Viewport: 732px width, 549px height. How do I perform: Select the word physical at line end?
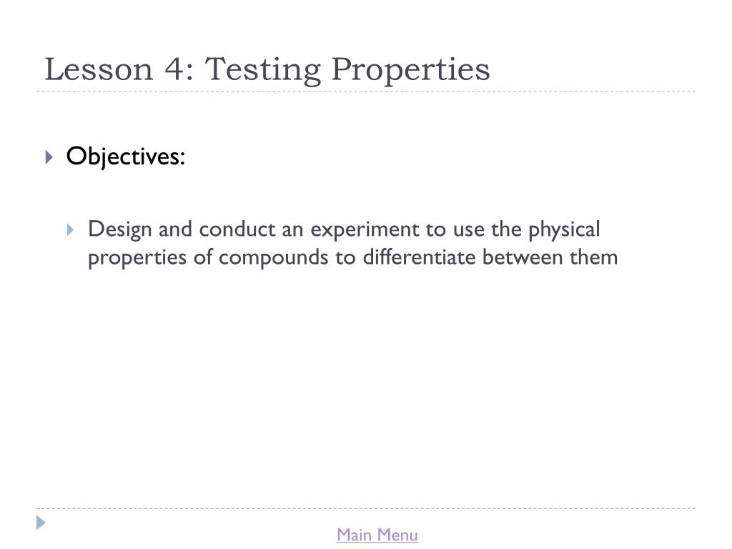click(x=564, y=229)
